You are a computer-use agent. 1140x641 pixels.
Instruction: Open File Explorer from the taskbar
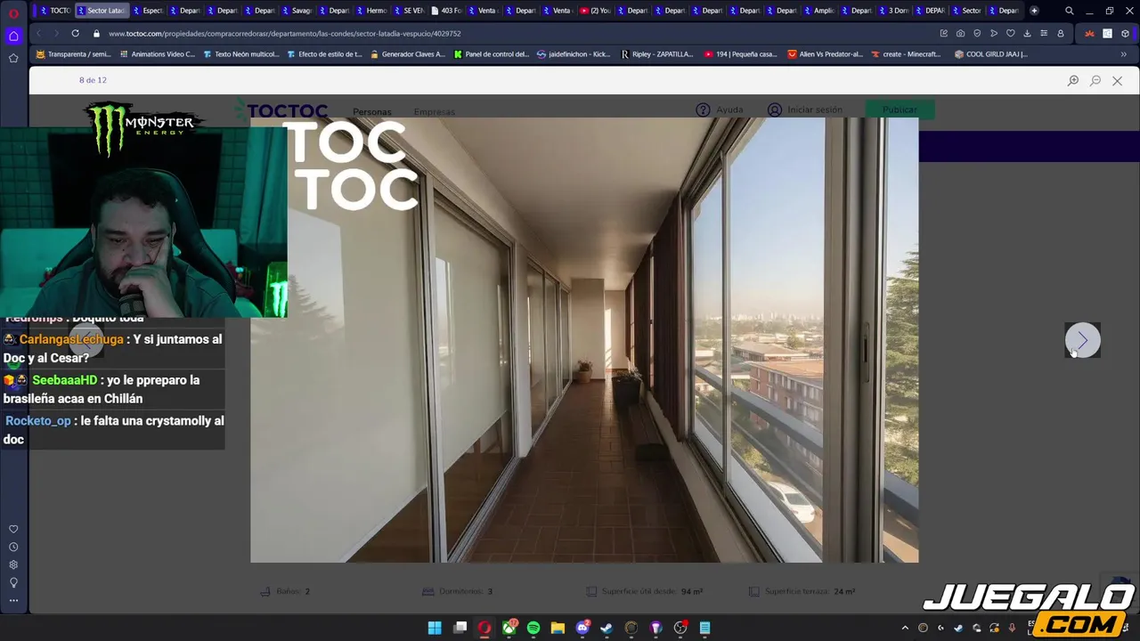pyautogui.click(x=558, y=628)
